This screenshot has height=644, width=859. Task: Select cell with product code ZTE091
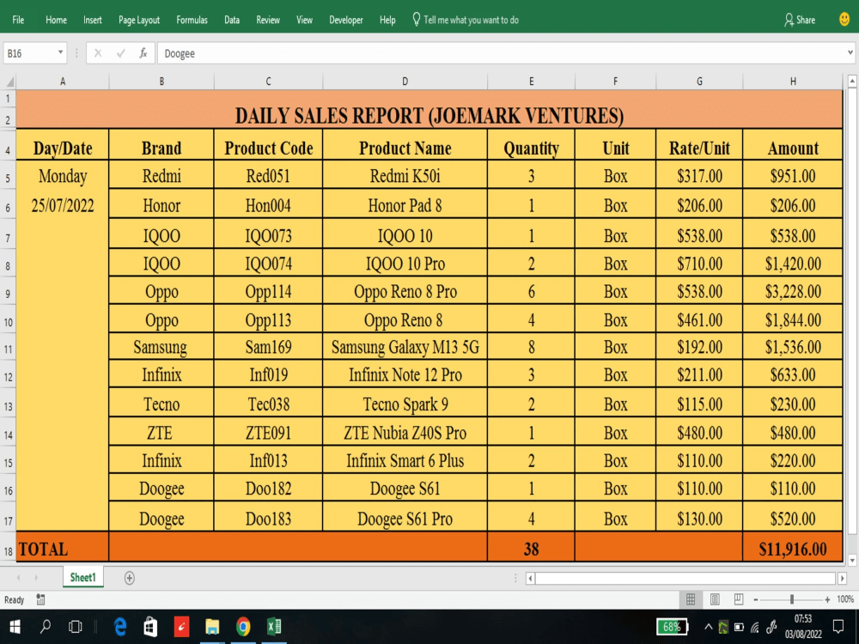click(x=268, y=433)
